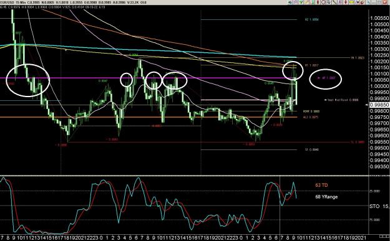Click the orange horizontal support line at 0.9975
This screenshot has width=390, height=241.
149,117
